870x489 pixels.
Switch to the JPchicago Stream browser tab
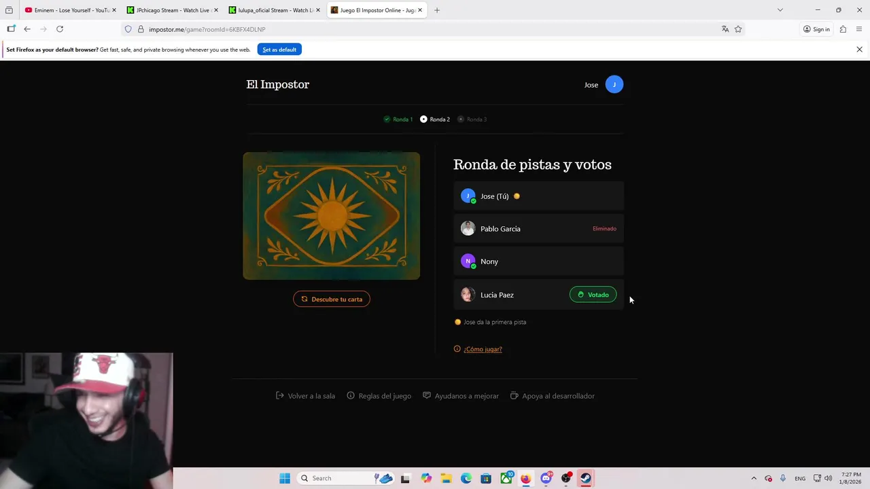[173, 10]
